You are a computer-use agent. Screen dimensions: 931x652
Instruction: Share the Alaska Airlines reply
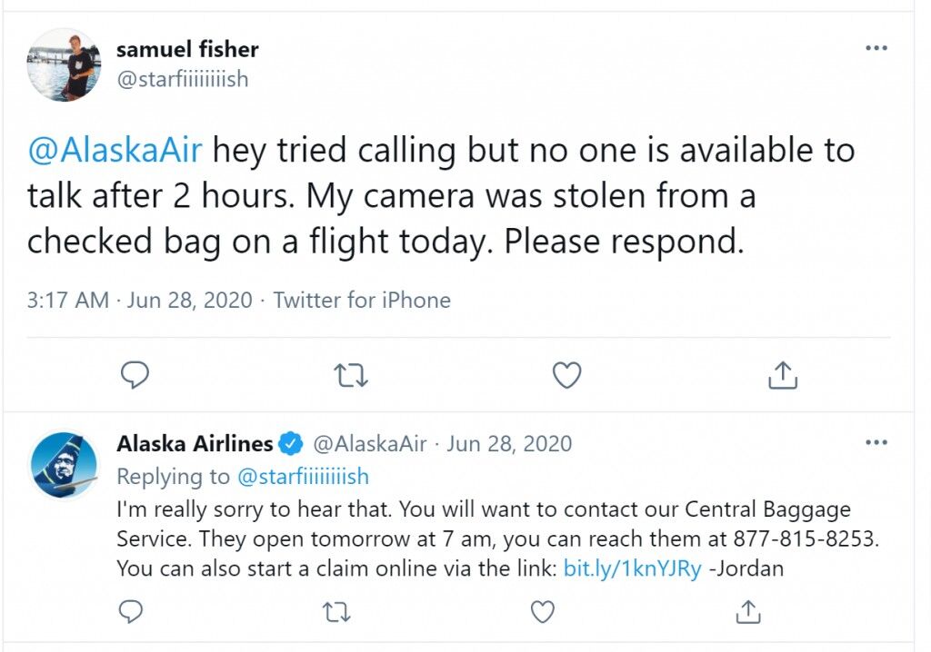click(x=748, y=612)
